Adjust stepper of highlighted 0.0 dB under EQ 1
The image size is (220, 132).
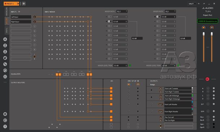click(x=175, y=17)
